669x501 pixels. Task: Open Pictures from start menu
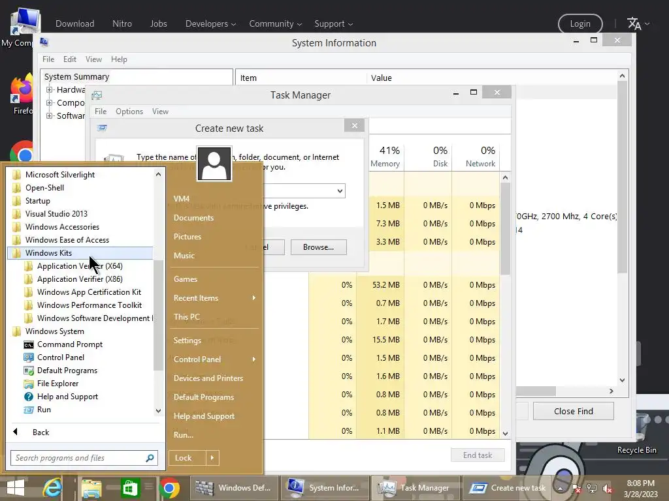(188, 236)
